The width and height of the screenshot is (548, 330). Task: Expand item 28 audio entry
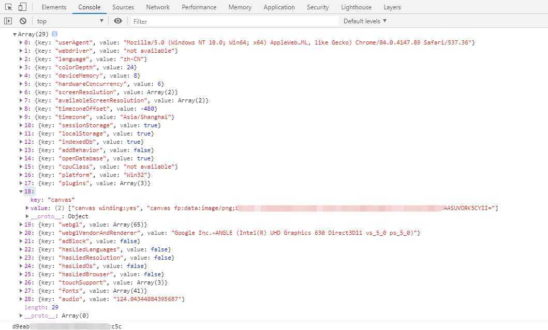[21, 299]
